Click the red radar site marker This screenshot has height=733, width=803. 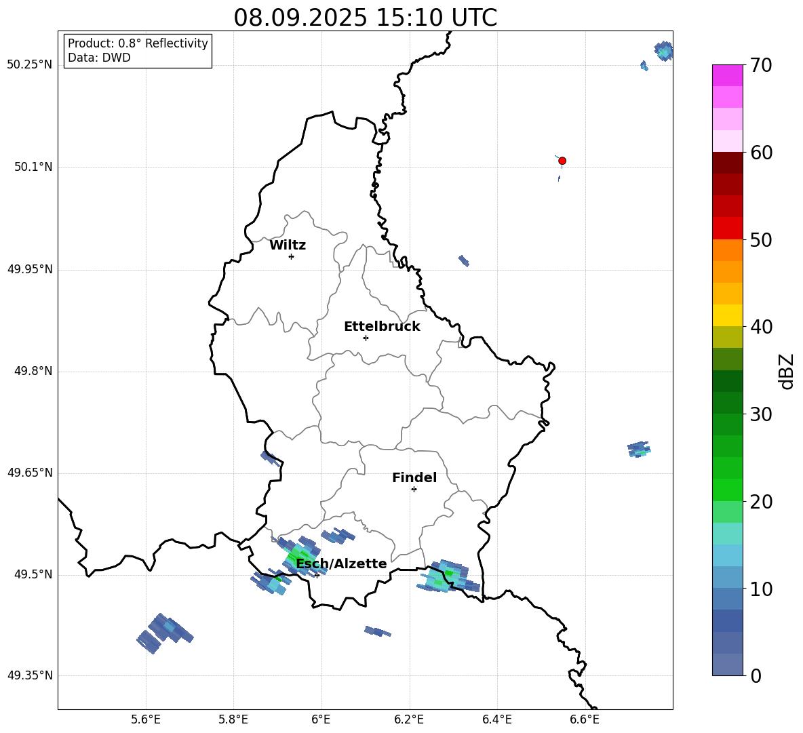click(x=562, y=161)
